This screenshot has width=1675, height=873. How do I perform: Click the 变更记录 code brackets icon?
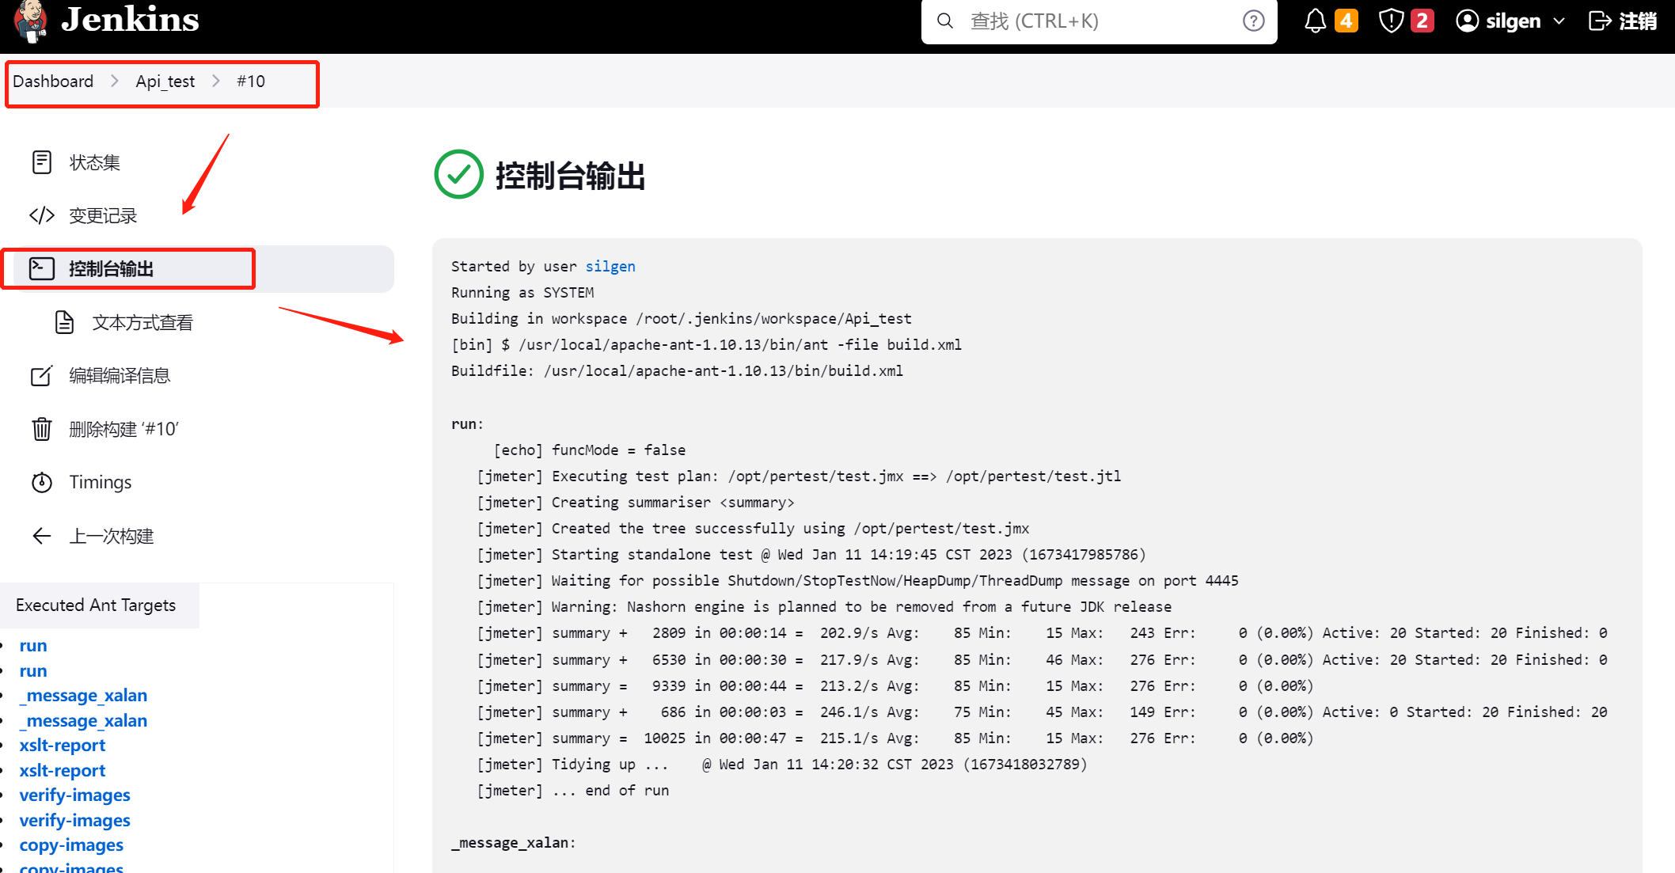(x=42, y=215)
